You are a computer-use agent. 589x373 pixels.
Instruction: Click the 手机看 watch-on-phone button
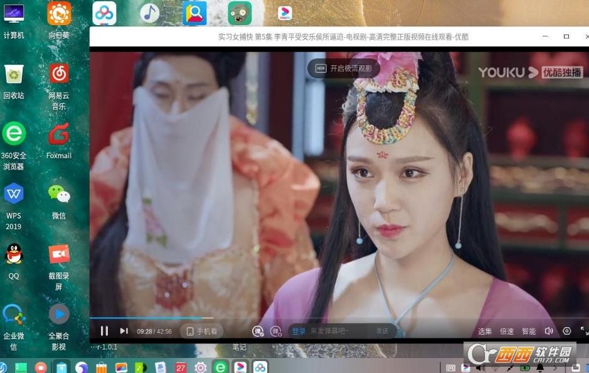[x=202, y=332]
